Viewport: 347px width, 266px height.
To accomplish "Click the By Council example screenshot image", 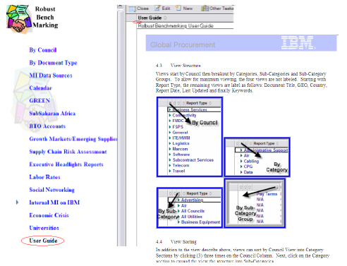I will pyautogui.click(x=190, y=137).
